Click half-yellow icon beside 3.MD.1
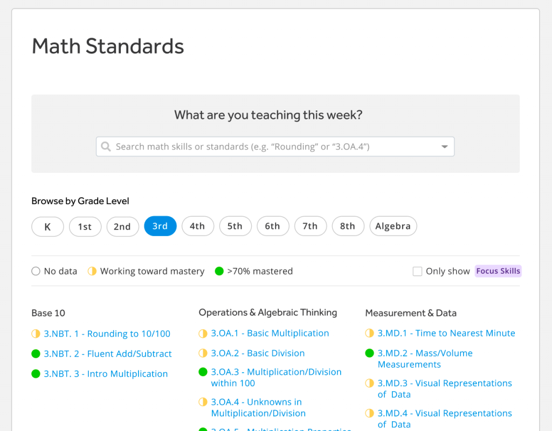 point(369,333)
